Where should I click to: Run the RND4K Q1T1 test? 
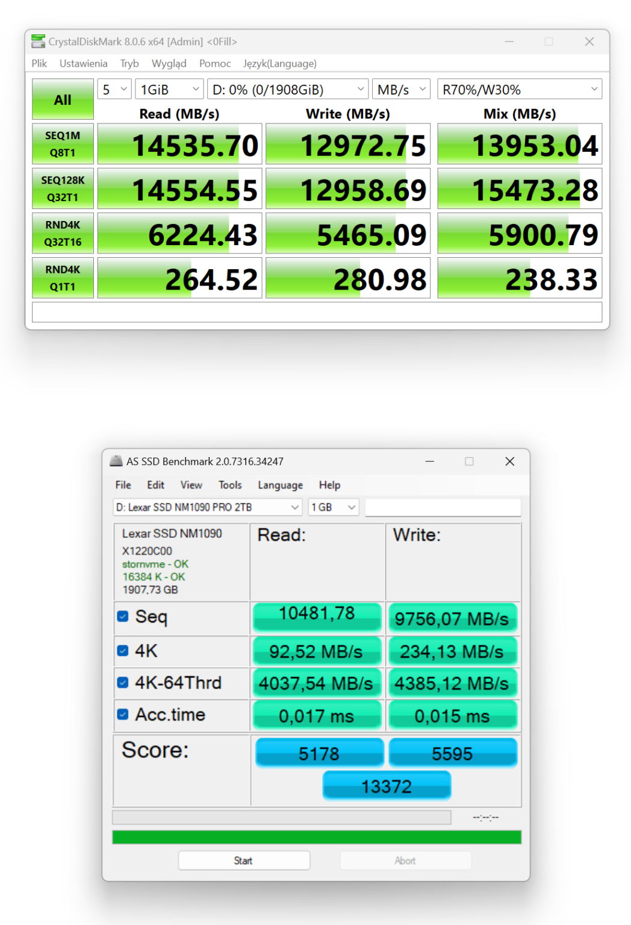62,277
